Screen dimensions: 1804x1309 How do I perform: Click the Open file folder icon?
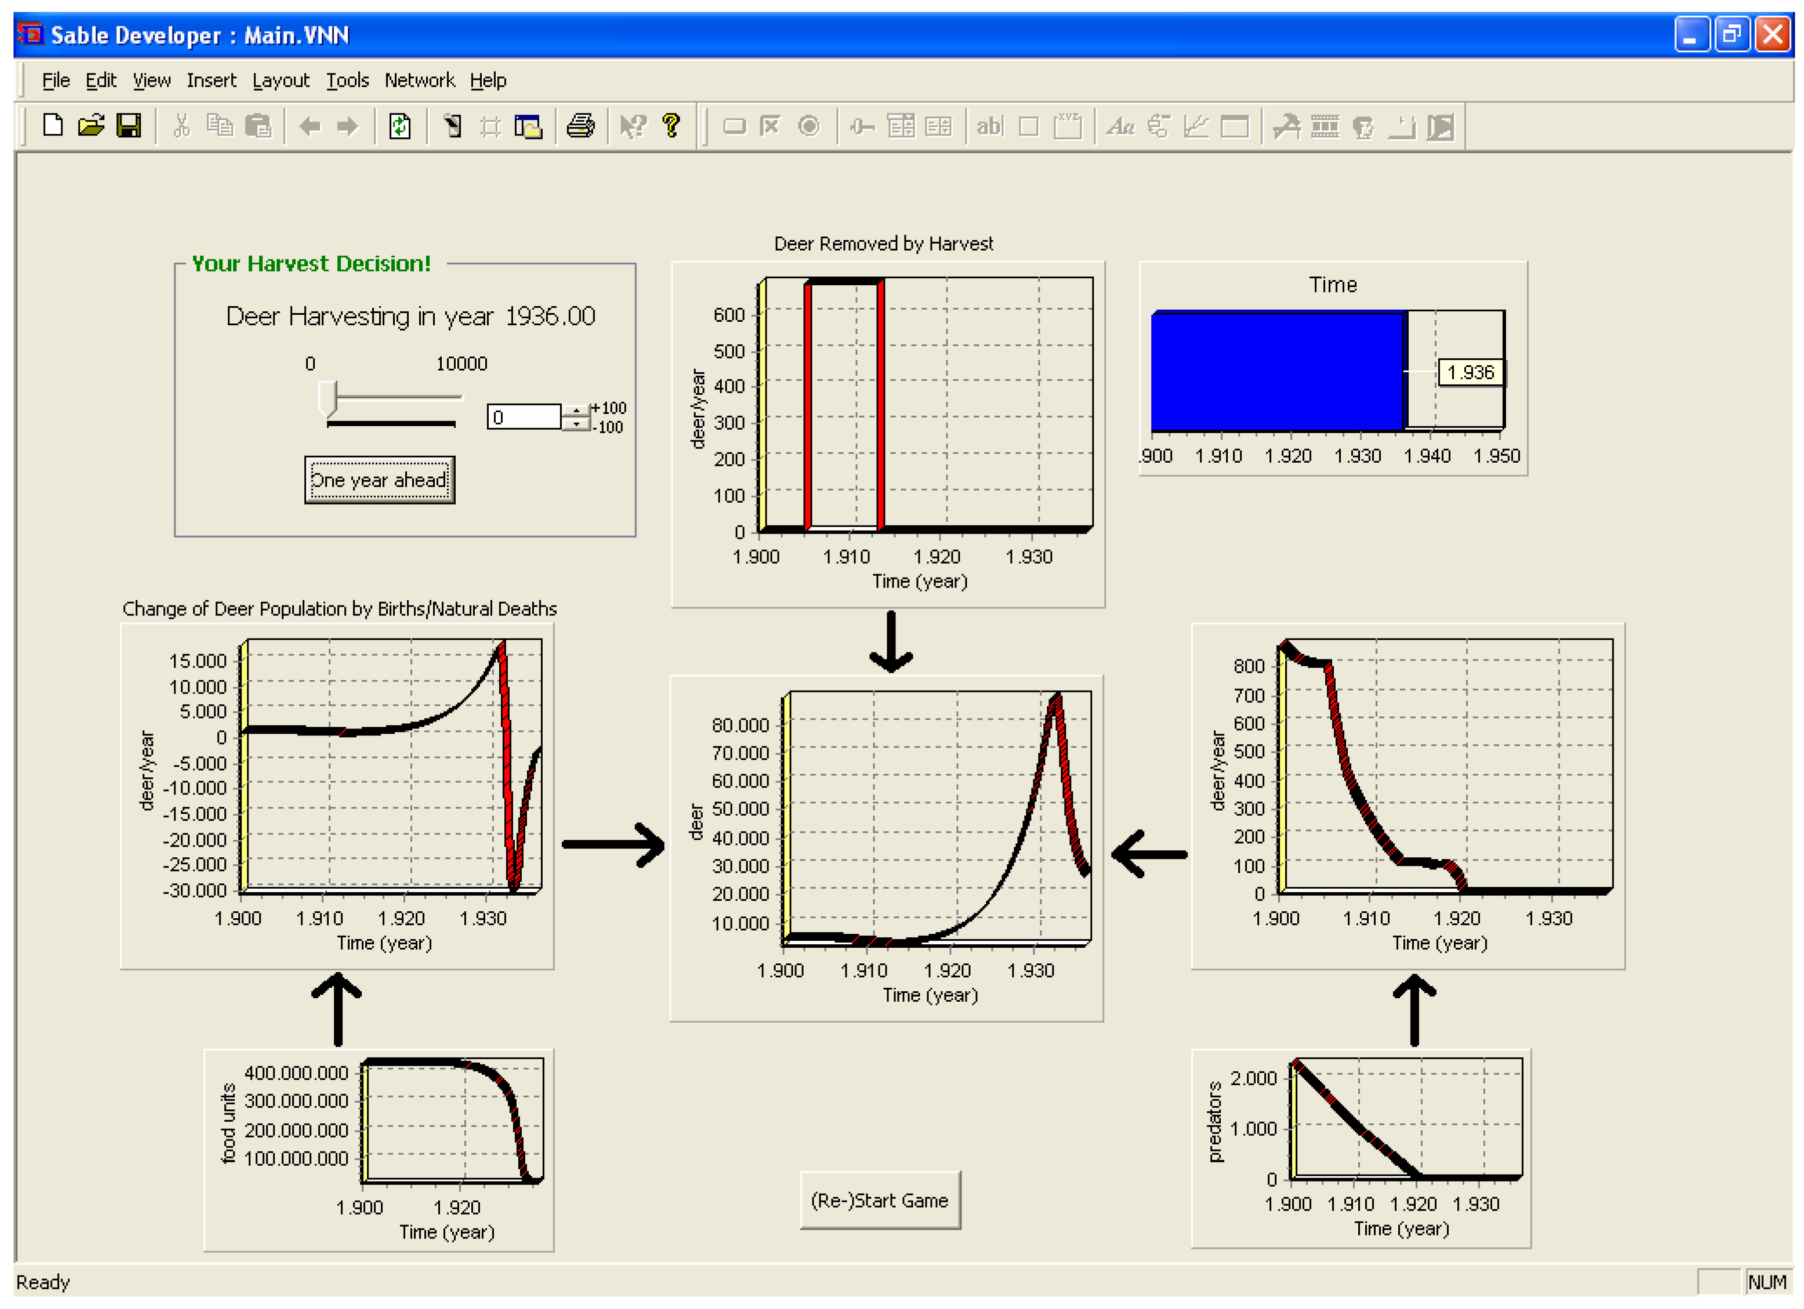pos(90,125)
